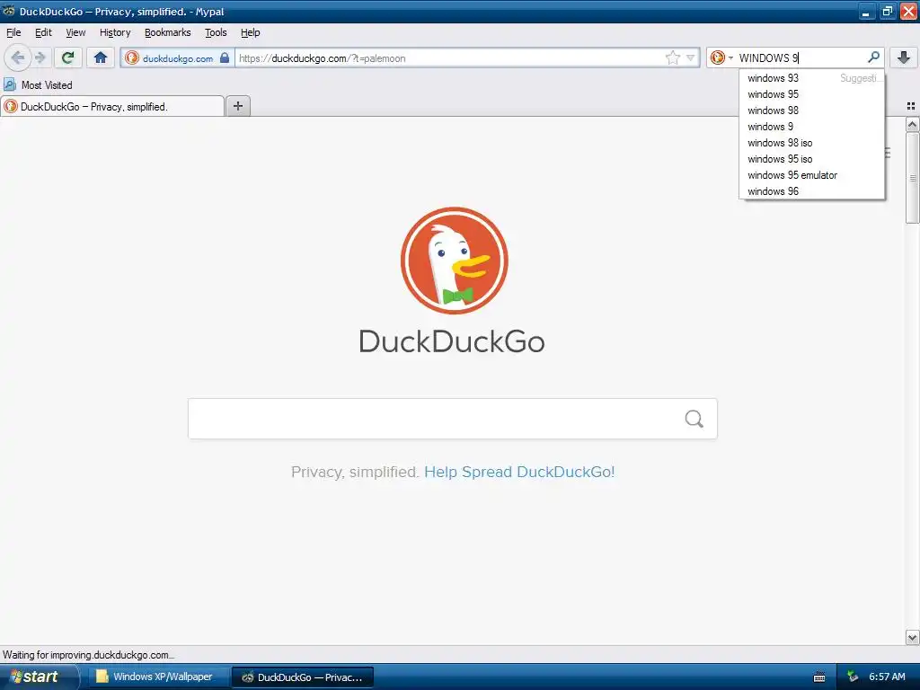This screenshot has height=690, width=920.
Task: Click the Mypal title bar app icon
Action: coord(8,11)
